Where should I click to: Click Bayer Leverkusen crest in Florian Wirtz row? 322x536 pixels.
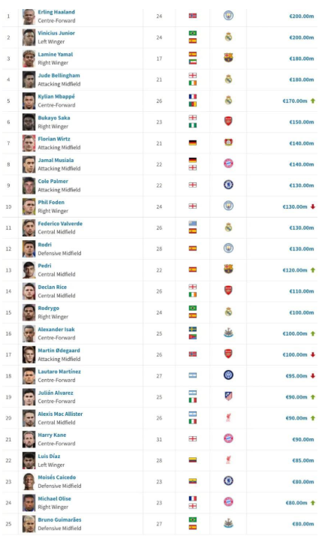pyautogui.click(x=228, y=142)
